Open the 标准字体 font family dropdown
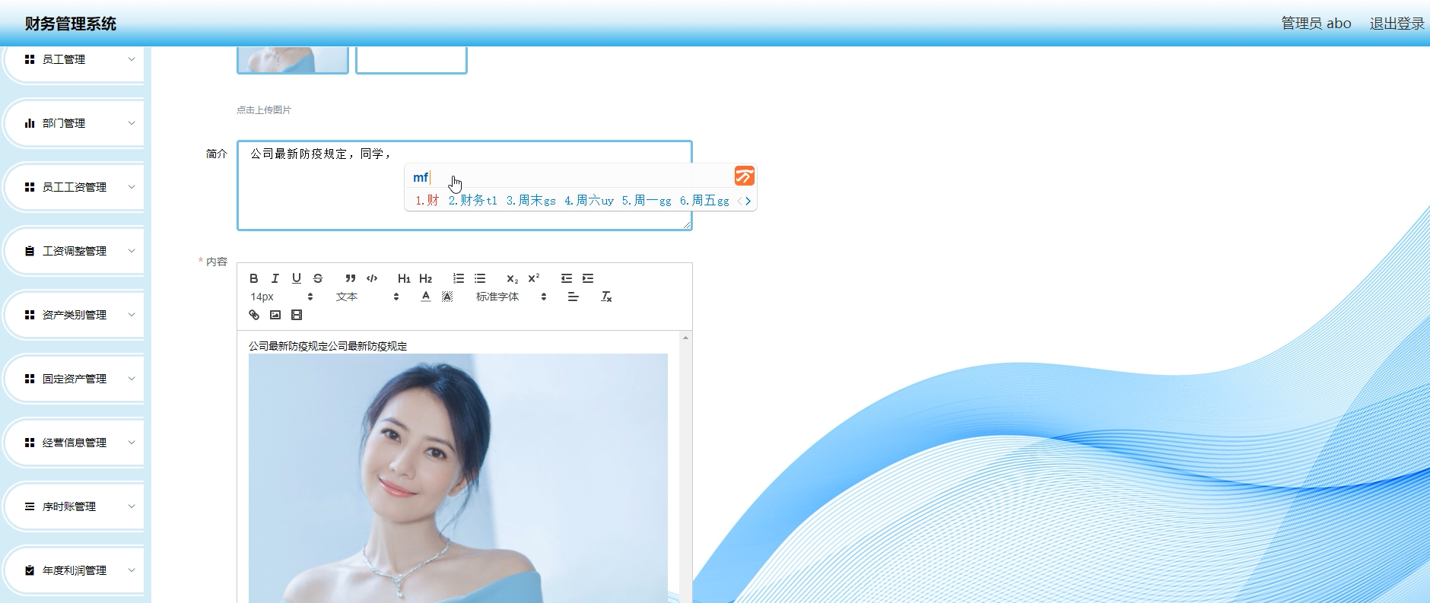Screen dimensions: 1430x603 pos(511,297)
